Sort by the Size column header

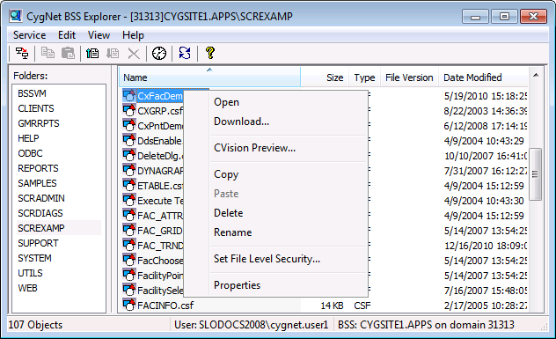[x=325, y=77]
